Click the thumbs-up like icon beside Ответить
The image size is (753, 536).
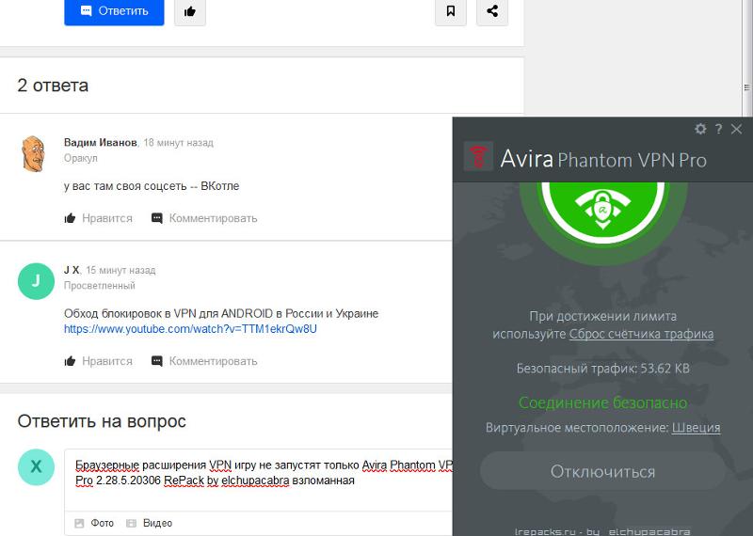tap(190, 11)
